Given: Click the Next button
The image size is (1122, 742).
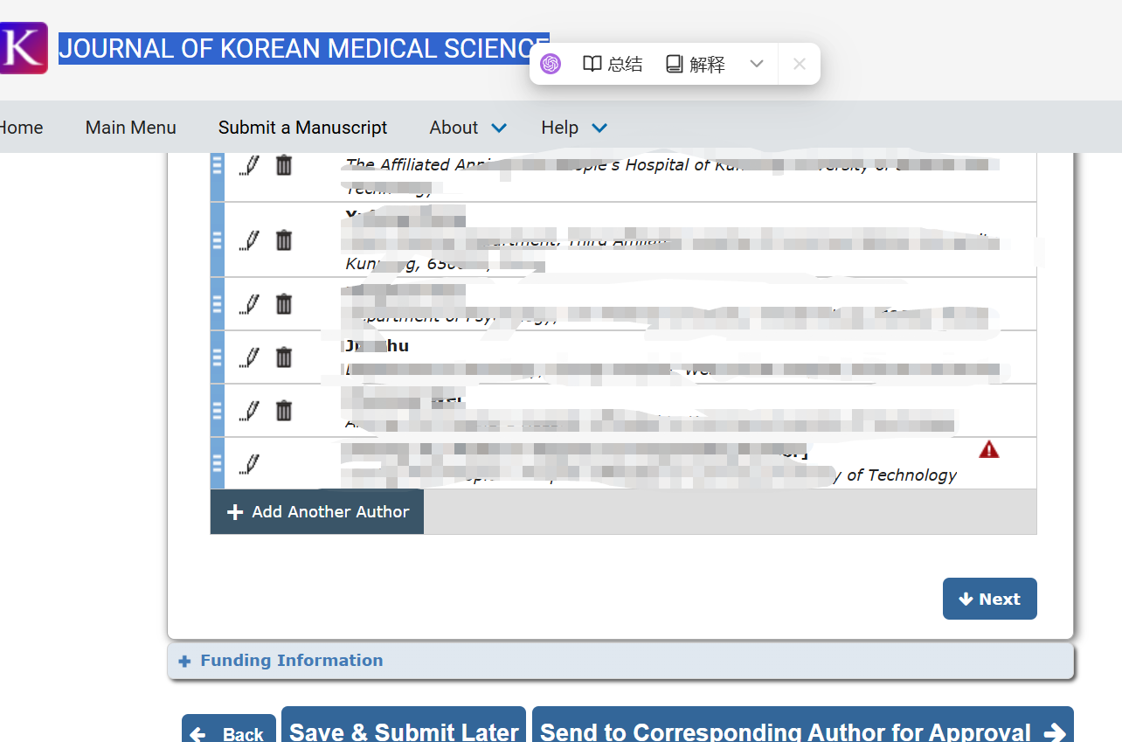Looking at the screenshot, I should pyautogui.click(x=989, y=599).
